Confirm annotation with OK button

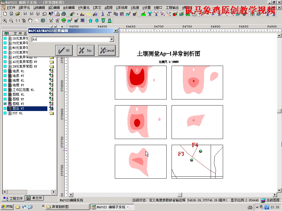[x=64, y=51]
